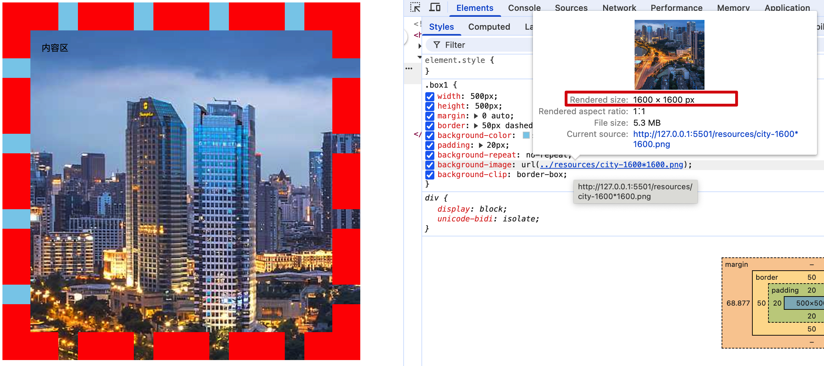Select the margin label in the box model
This screenshot has height=366, width=824.
coord(736,264)
